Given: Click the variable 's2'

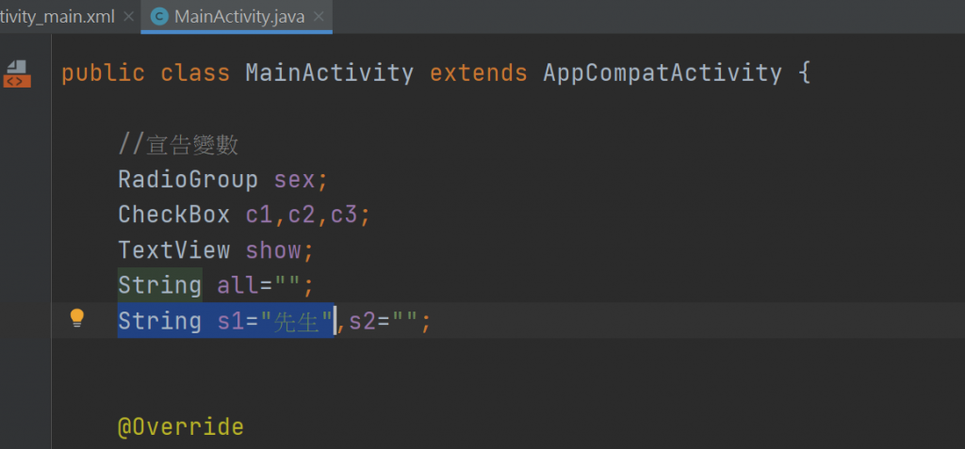Looking at the screenshot, I should click(363, 321).
